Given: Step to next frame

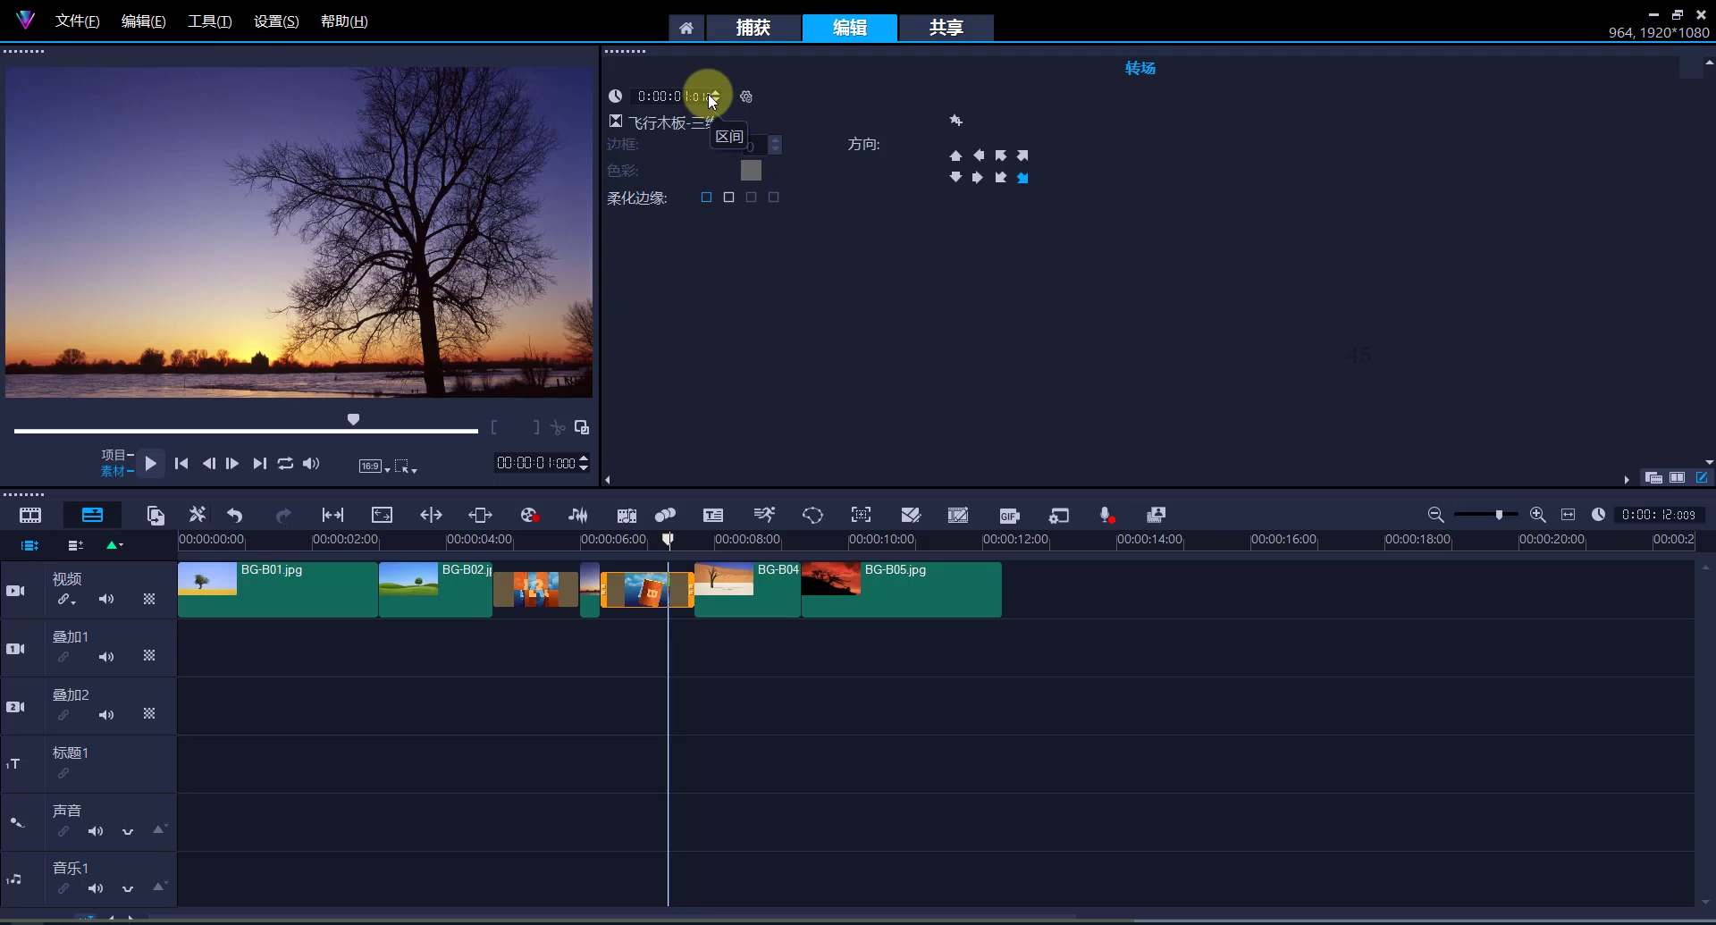Looking at the screenshot, I should 232,463.
